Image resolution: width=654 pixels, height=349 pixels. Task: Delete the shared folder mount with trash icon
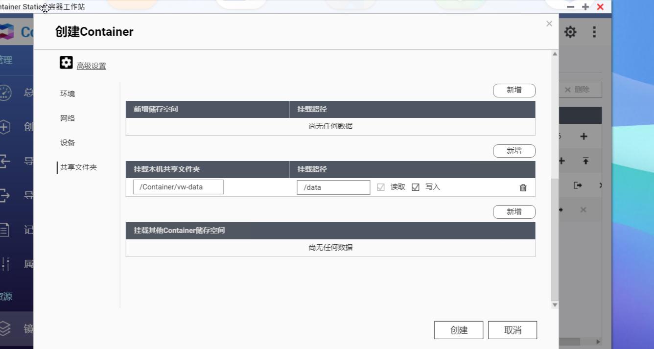(x=523, y=187)
